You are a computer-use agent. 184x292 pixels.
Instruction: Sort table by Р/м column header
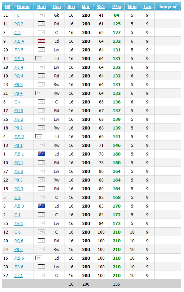click(x=117, y=7)
